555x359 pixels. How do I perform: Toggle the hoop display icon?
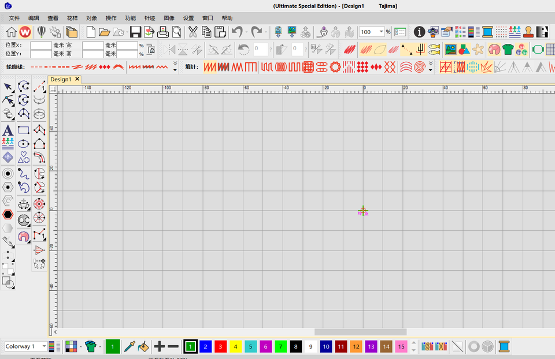tap(538, 50)
